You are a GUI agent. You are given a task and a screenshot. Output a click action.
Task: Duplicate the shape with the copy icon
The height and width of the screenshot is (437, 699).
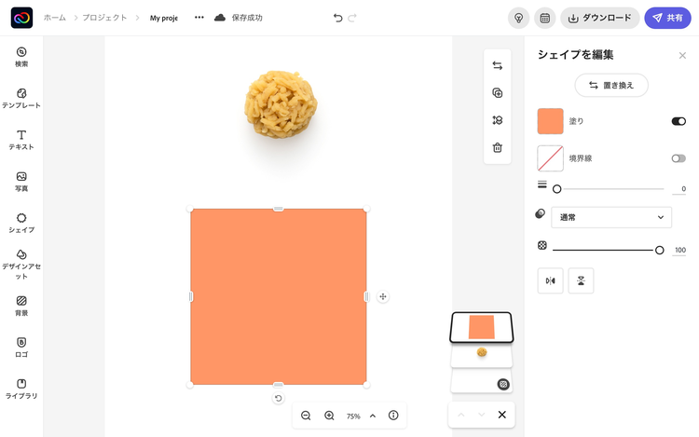click(498, 92)
